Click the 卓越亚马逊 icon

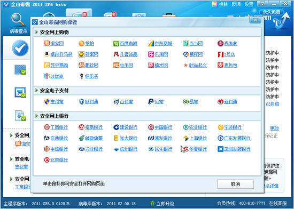click(47, 54)
